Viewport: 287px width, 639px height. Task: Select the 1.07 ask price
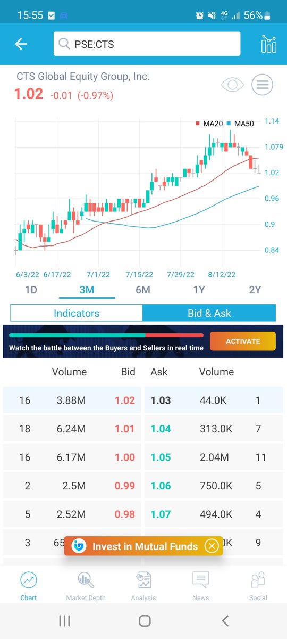(x=161, y=514)
